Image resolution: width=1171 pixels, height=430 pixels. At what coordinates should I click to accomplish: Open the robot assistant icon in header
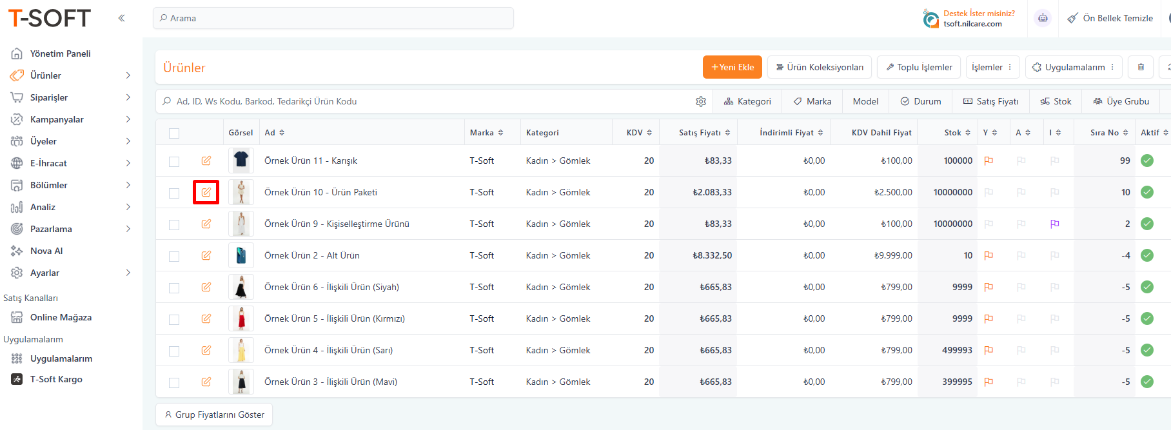click(x=1043, y=18)
